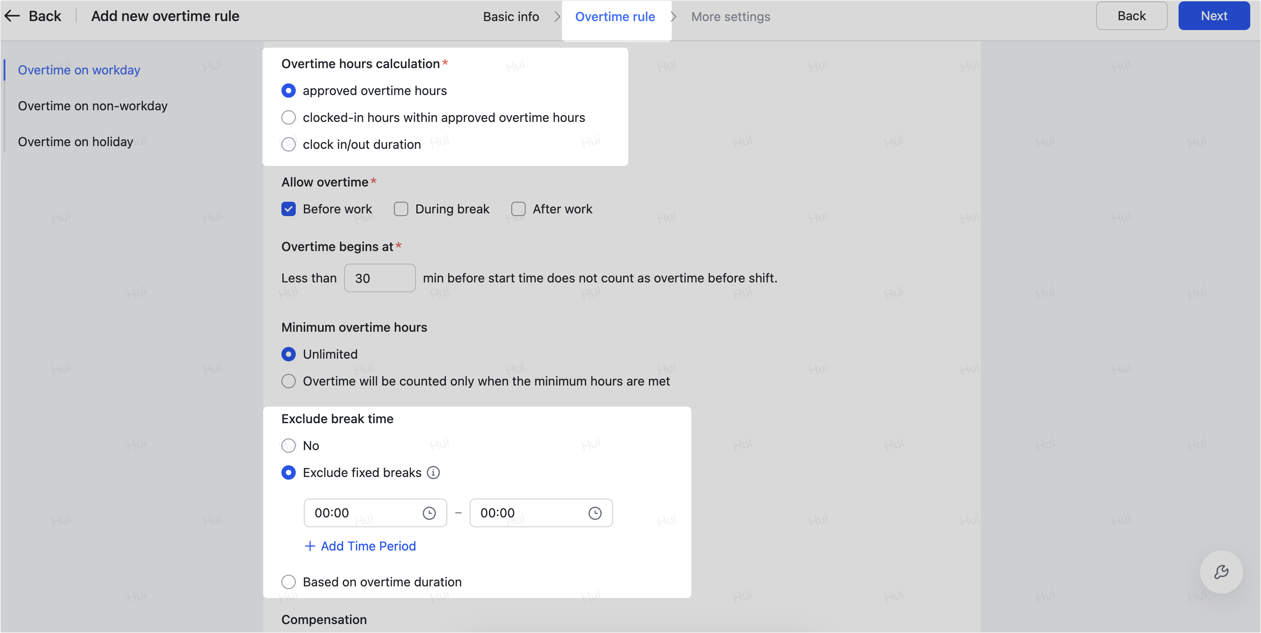Open the Overtime on holiday section
Image resolution: width=1261 pixels, height=633 pixels.
pos(76,142)
